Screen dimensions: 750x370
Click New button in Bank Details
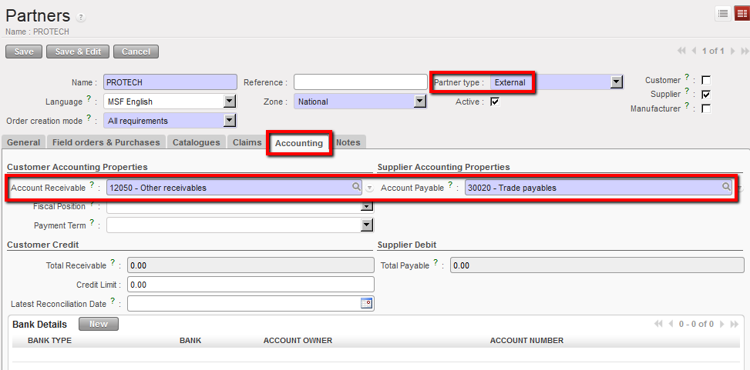[x=99, y=324]
